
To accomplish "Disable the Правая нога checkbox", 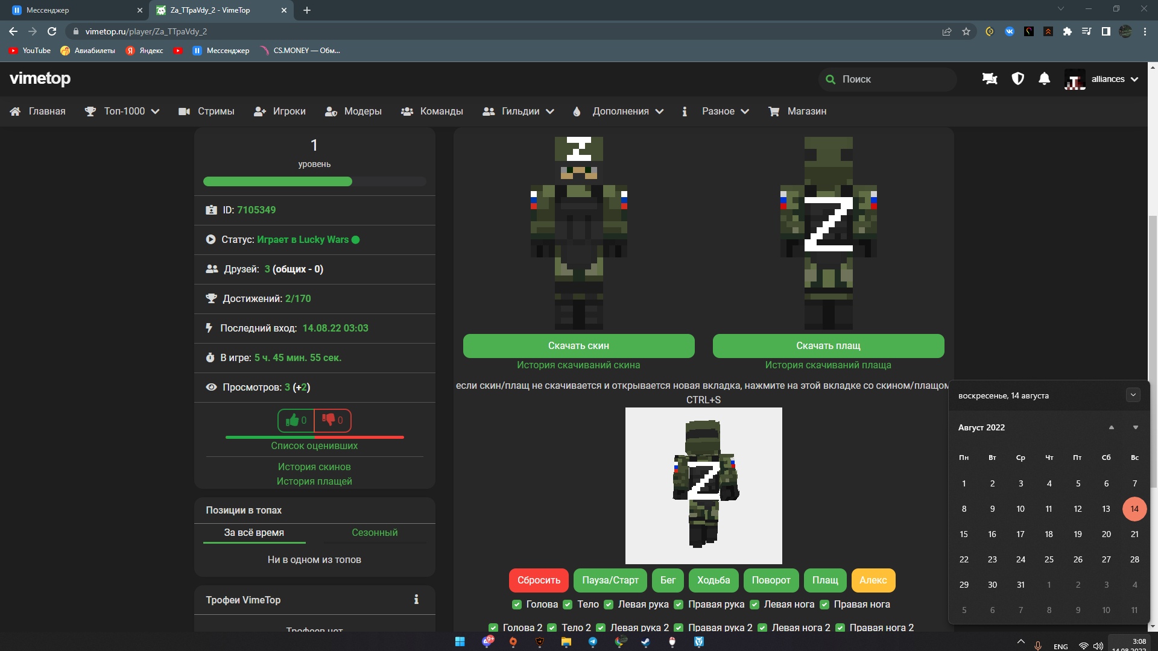I will click(x=824, y=605).
